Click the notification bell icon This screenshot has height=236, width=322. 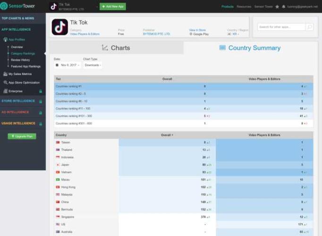pyautogui.click(x=284, y=7)
